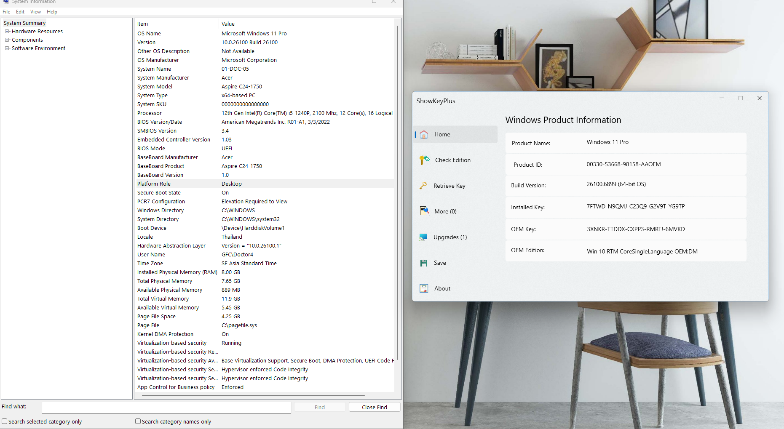Select System Summary in the tree
Screen dimensions: 784x429
[x=24, y=23]
